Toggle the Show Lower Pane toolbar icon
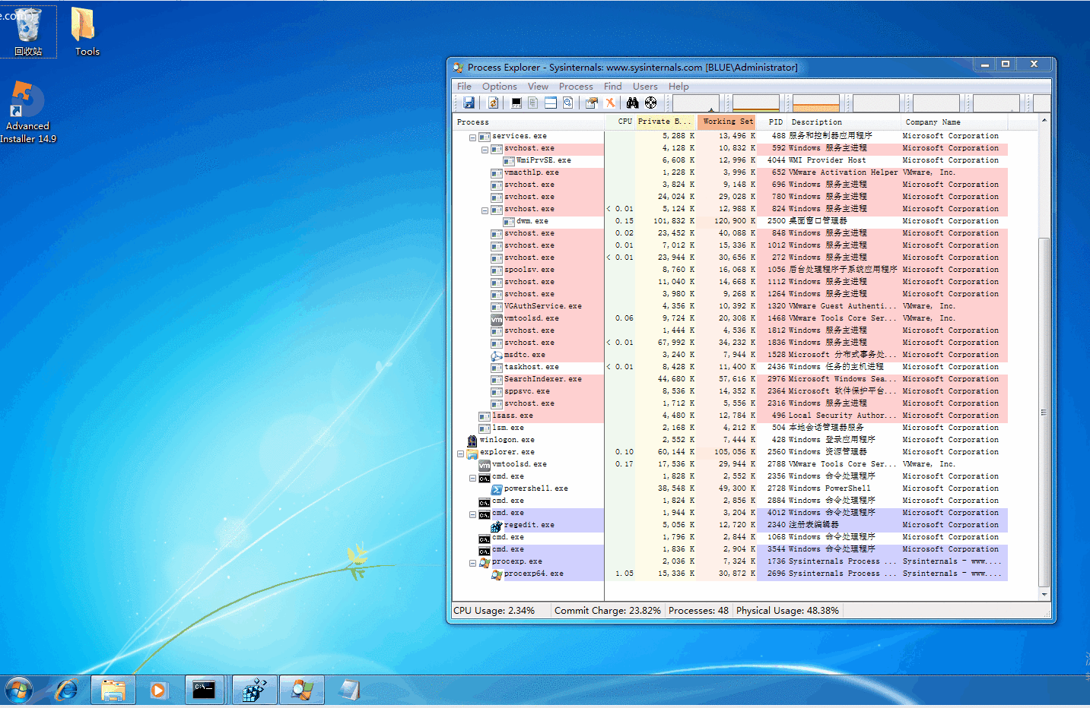 click(551, 103)
